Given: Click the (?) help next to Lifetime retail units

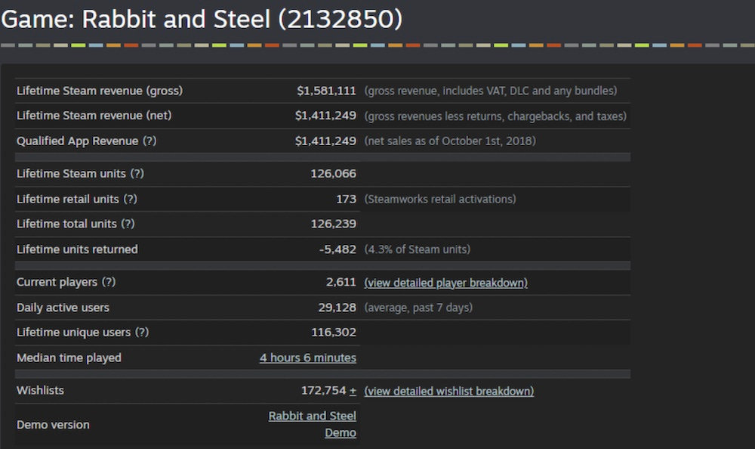Looking at the screenshot, I should pyautogui.click(x=130, y=200).
